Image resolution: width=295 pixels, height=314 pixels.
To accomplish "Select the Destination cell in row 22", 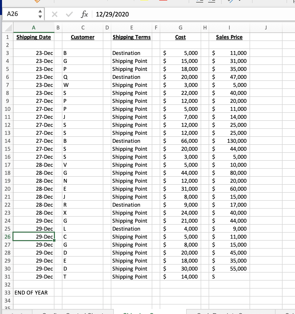I will pyautogui.click(x=132, y=205).
